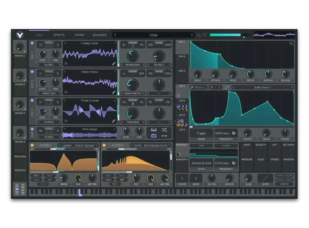Open the hamburger menu beside preset name

pos(204,35)
